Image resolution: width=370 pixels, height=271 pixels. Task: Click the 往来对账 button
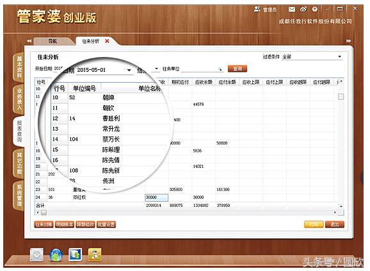(44, 224)
